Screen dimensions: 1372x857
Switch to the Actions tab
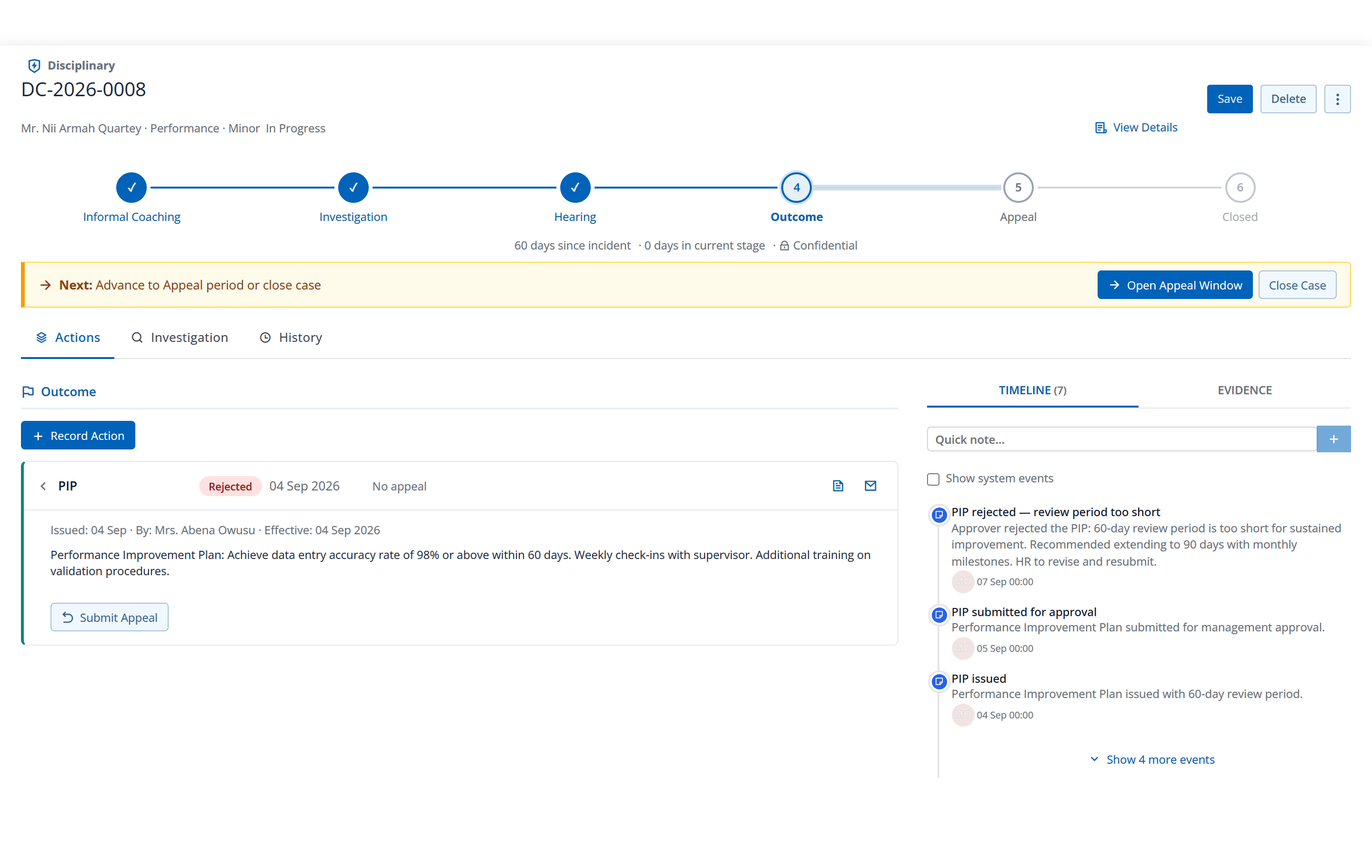(x=68, y=338)
